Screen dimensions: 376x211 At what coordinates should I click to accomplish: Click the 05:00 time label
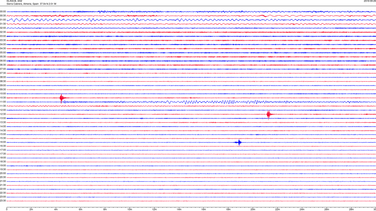coord(3,53)
